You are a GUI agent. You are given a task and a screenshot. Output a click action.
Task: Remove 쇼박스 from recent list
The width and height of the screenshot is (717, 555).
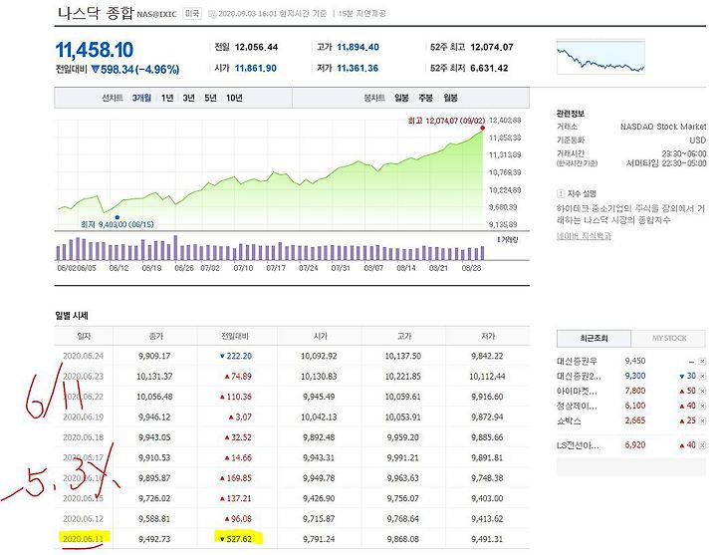click(x=702, y=420)
